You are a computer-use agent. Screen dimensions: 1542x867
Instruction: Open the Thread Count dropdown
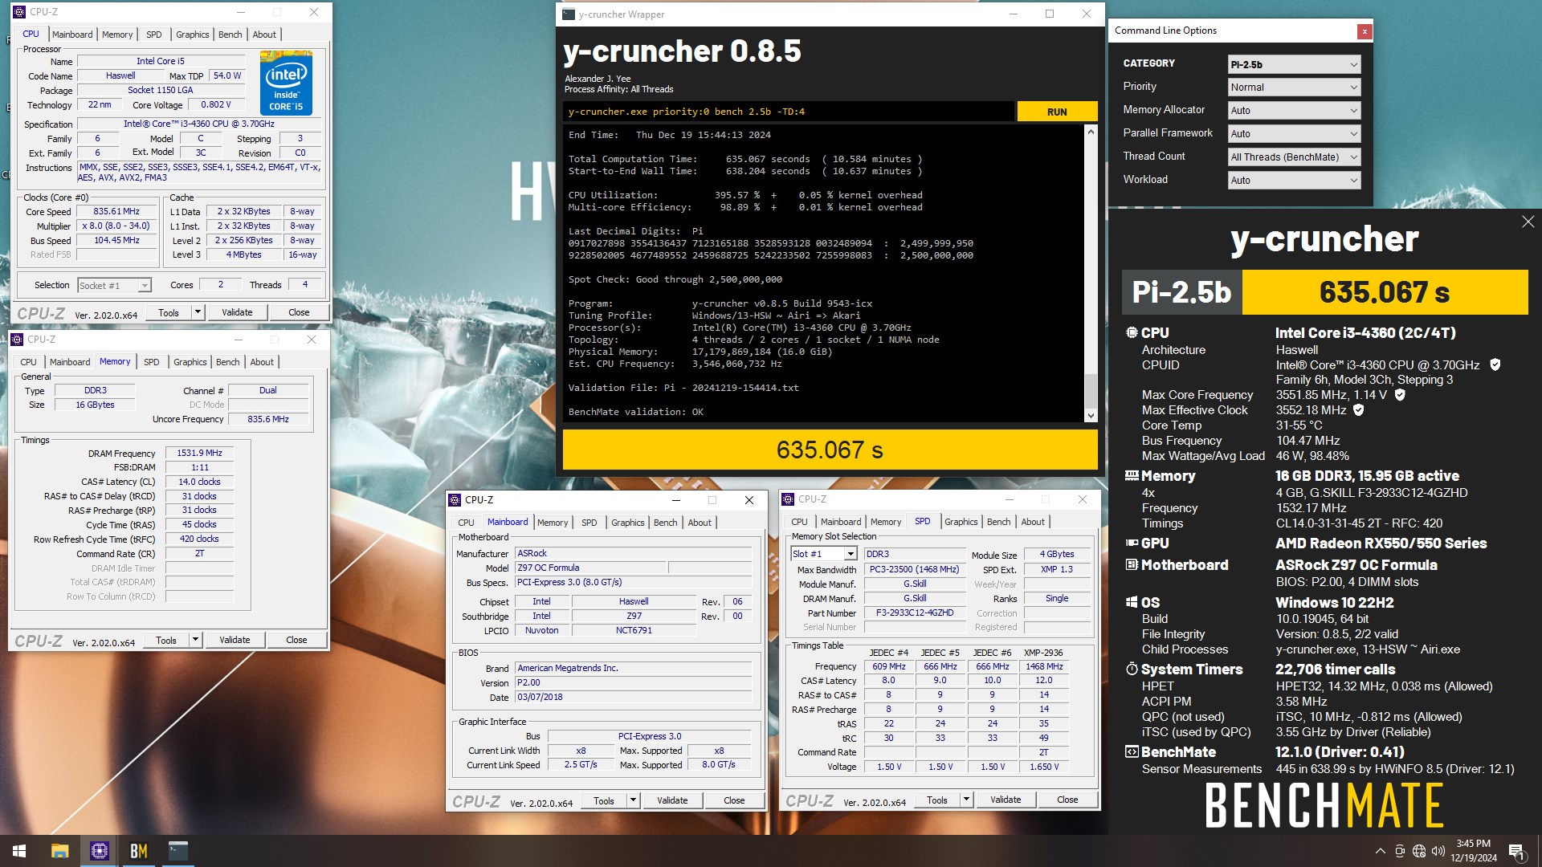coord(1294,157)
